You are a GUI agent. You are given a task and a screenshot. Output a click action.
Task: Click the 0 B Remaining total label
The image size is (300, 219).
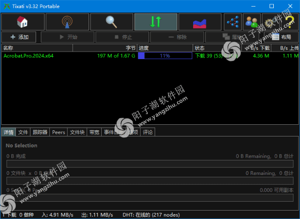point(264,156)
